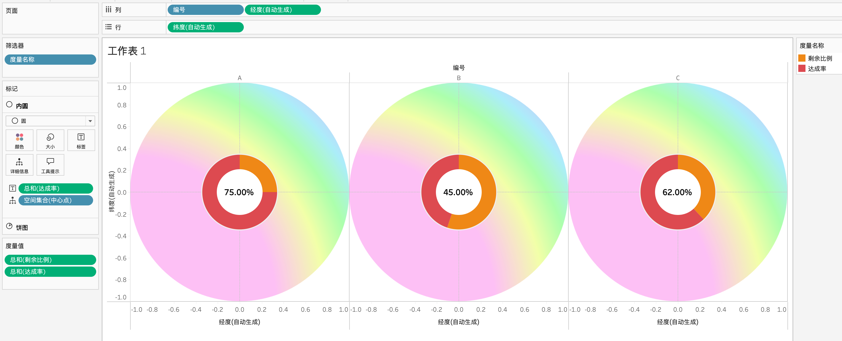
Task: Select 总和(剩余比例) pill in measure values
Action: click(x=50, y=260)
